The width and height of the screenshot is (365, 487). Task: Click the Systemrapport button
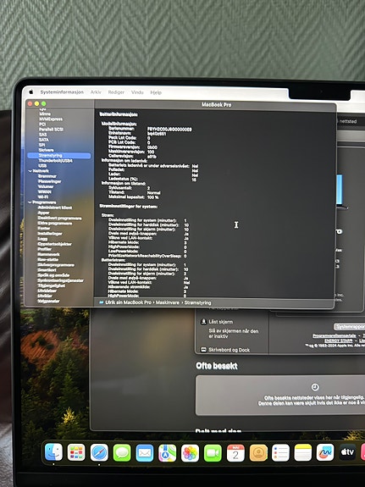click(x=350, y=327)
